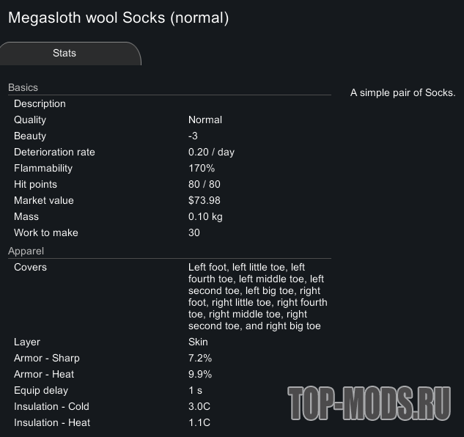
Task: Click the Apparel section header
Action: (x=26, y=251)
